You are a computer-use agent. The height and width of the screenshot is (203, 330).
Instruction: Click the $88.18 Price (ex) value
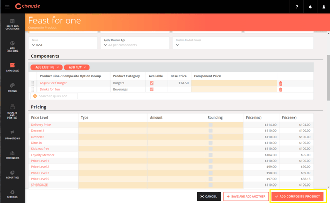point(306,179)
